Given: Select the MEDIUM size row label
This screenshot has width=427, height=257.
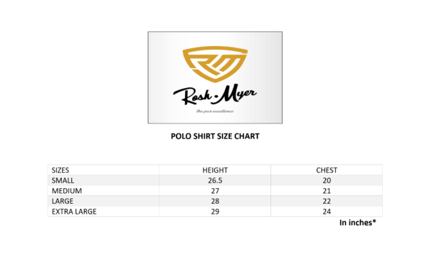Looking at the screenshot, I should click(67, 191).
